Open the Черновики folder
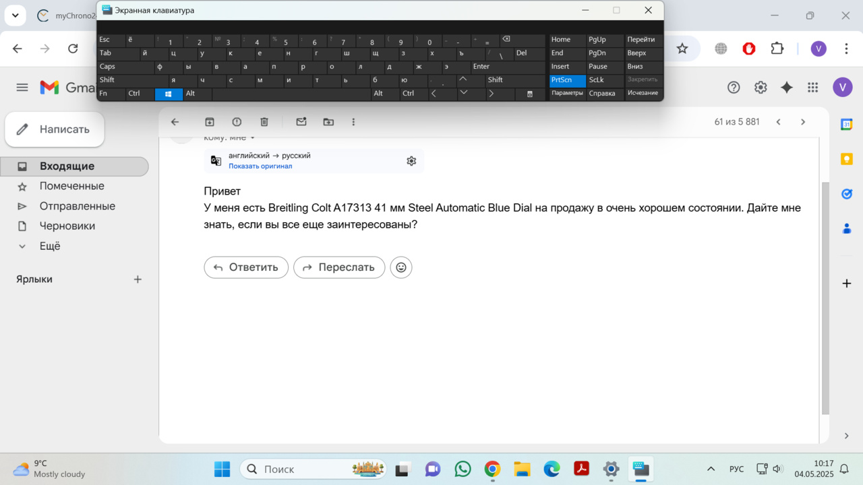This screenshot has width=863, height=485. pos(67,226)
